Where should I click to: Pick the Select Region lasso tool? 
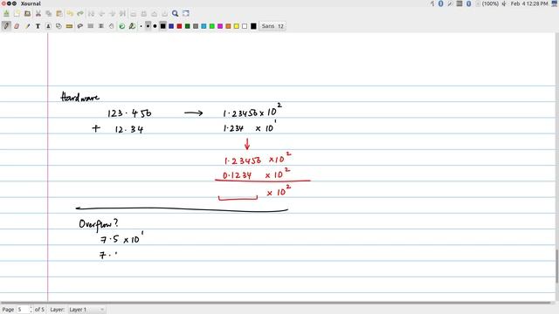[79, 26]
